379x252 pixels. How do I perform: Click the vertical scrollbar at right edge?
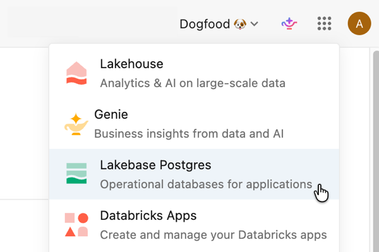point(376,151)
